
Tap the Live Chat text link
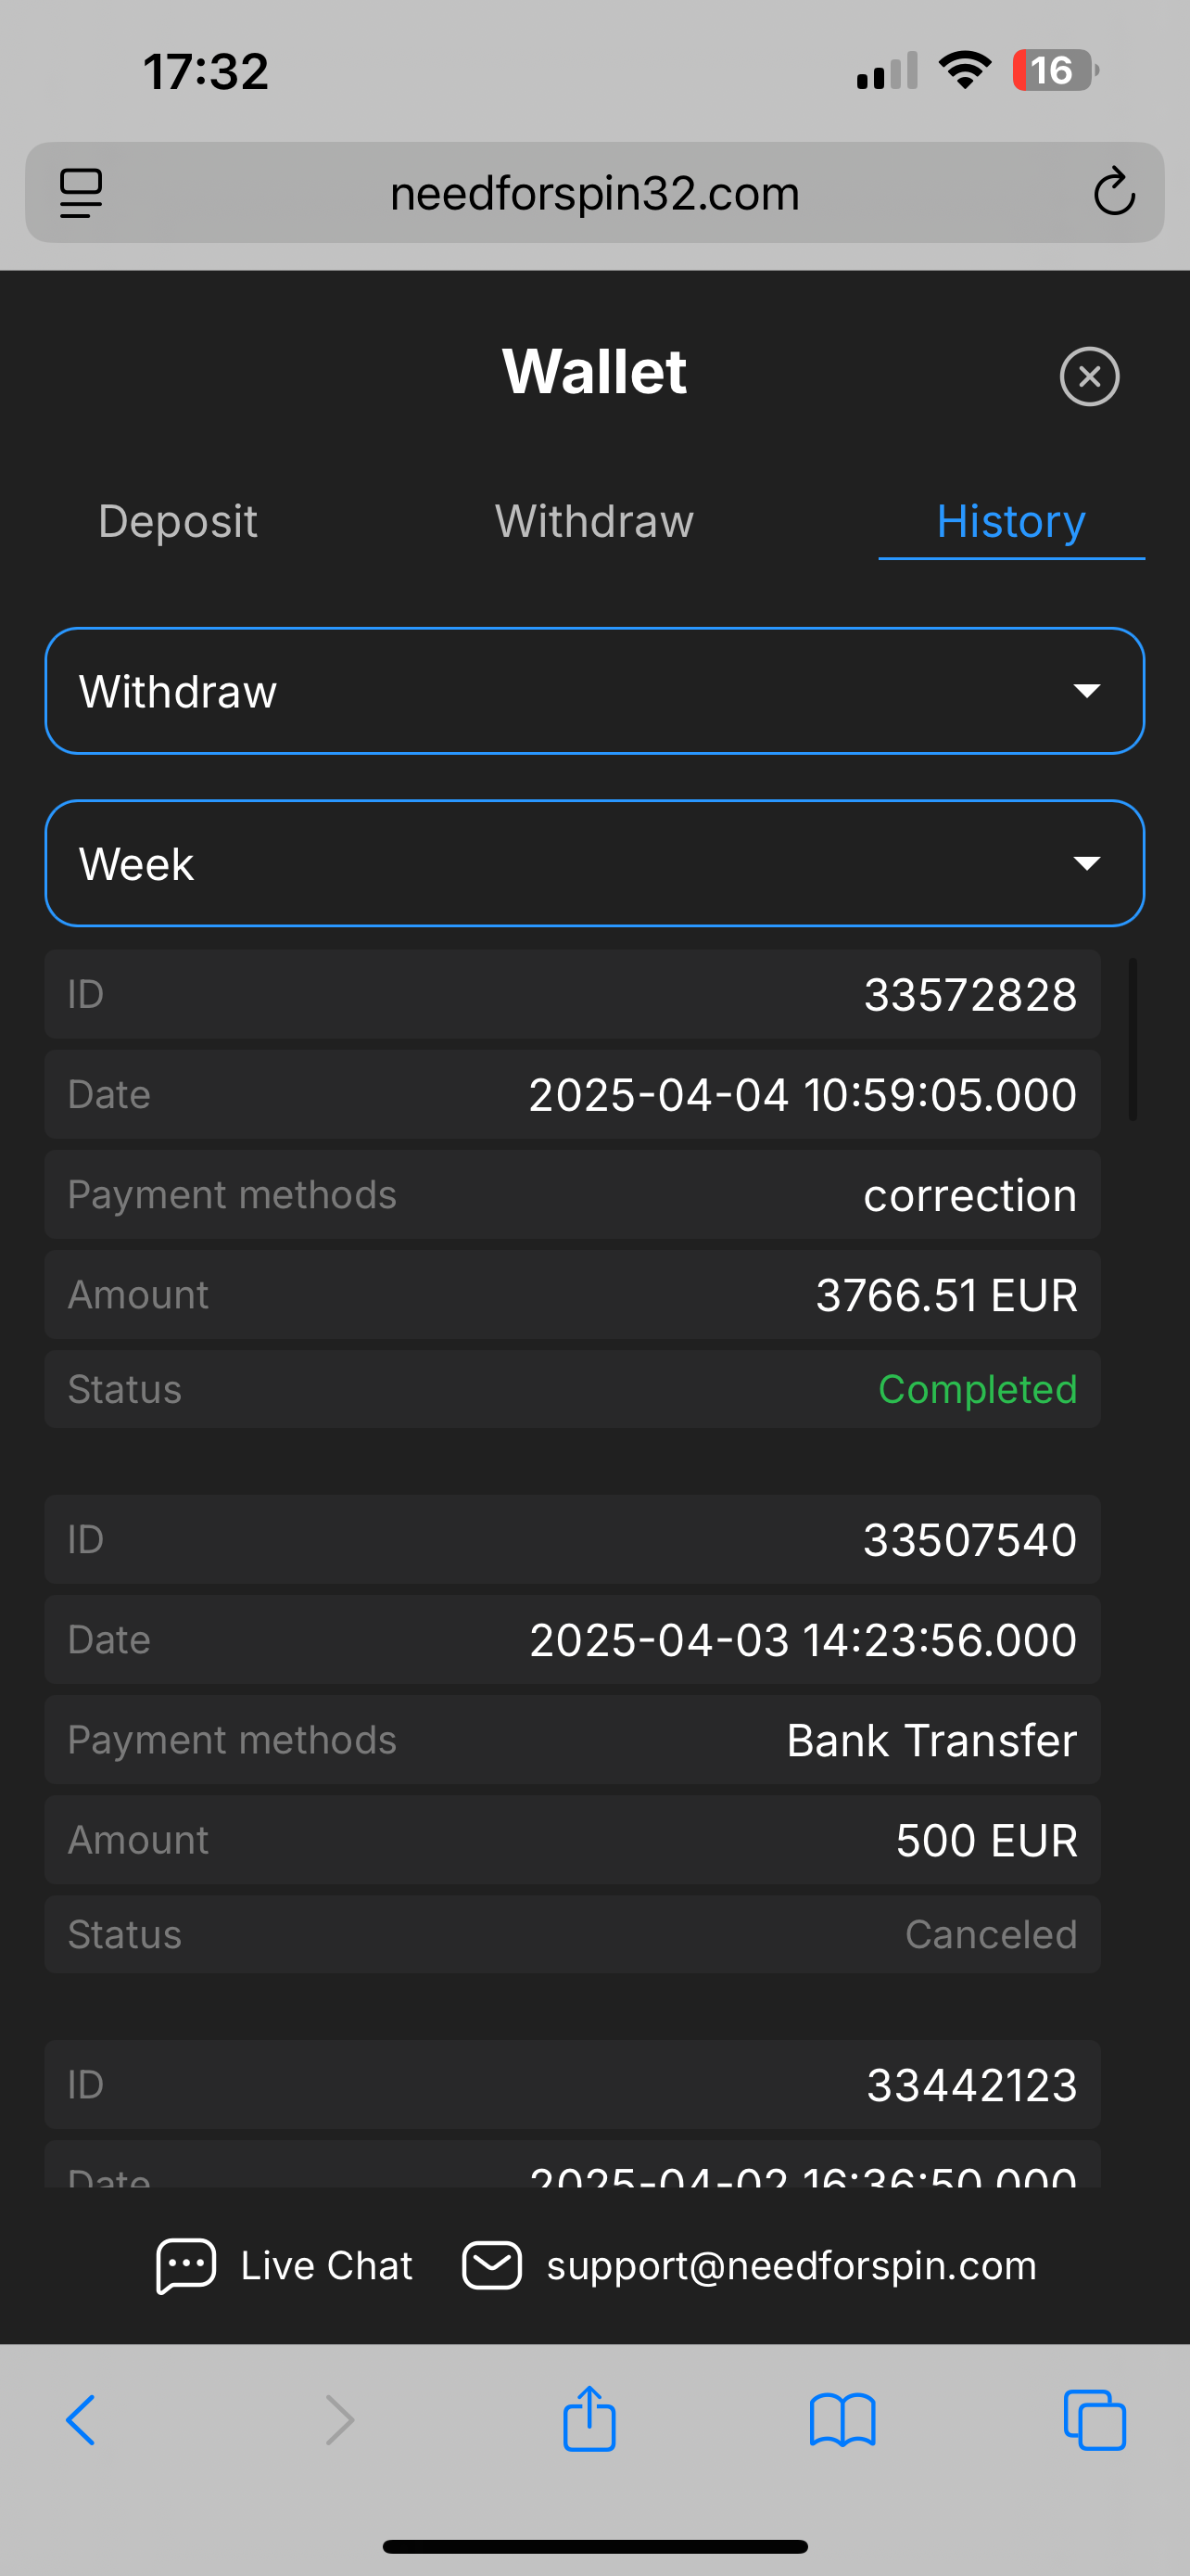point(325,2265)
